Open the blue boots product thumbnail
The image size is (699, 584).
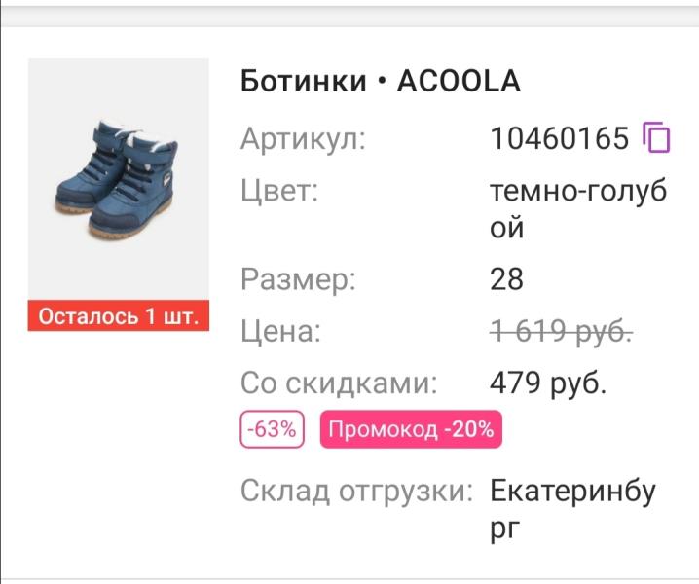coord(118,182)
